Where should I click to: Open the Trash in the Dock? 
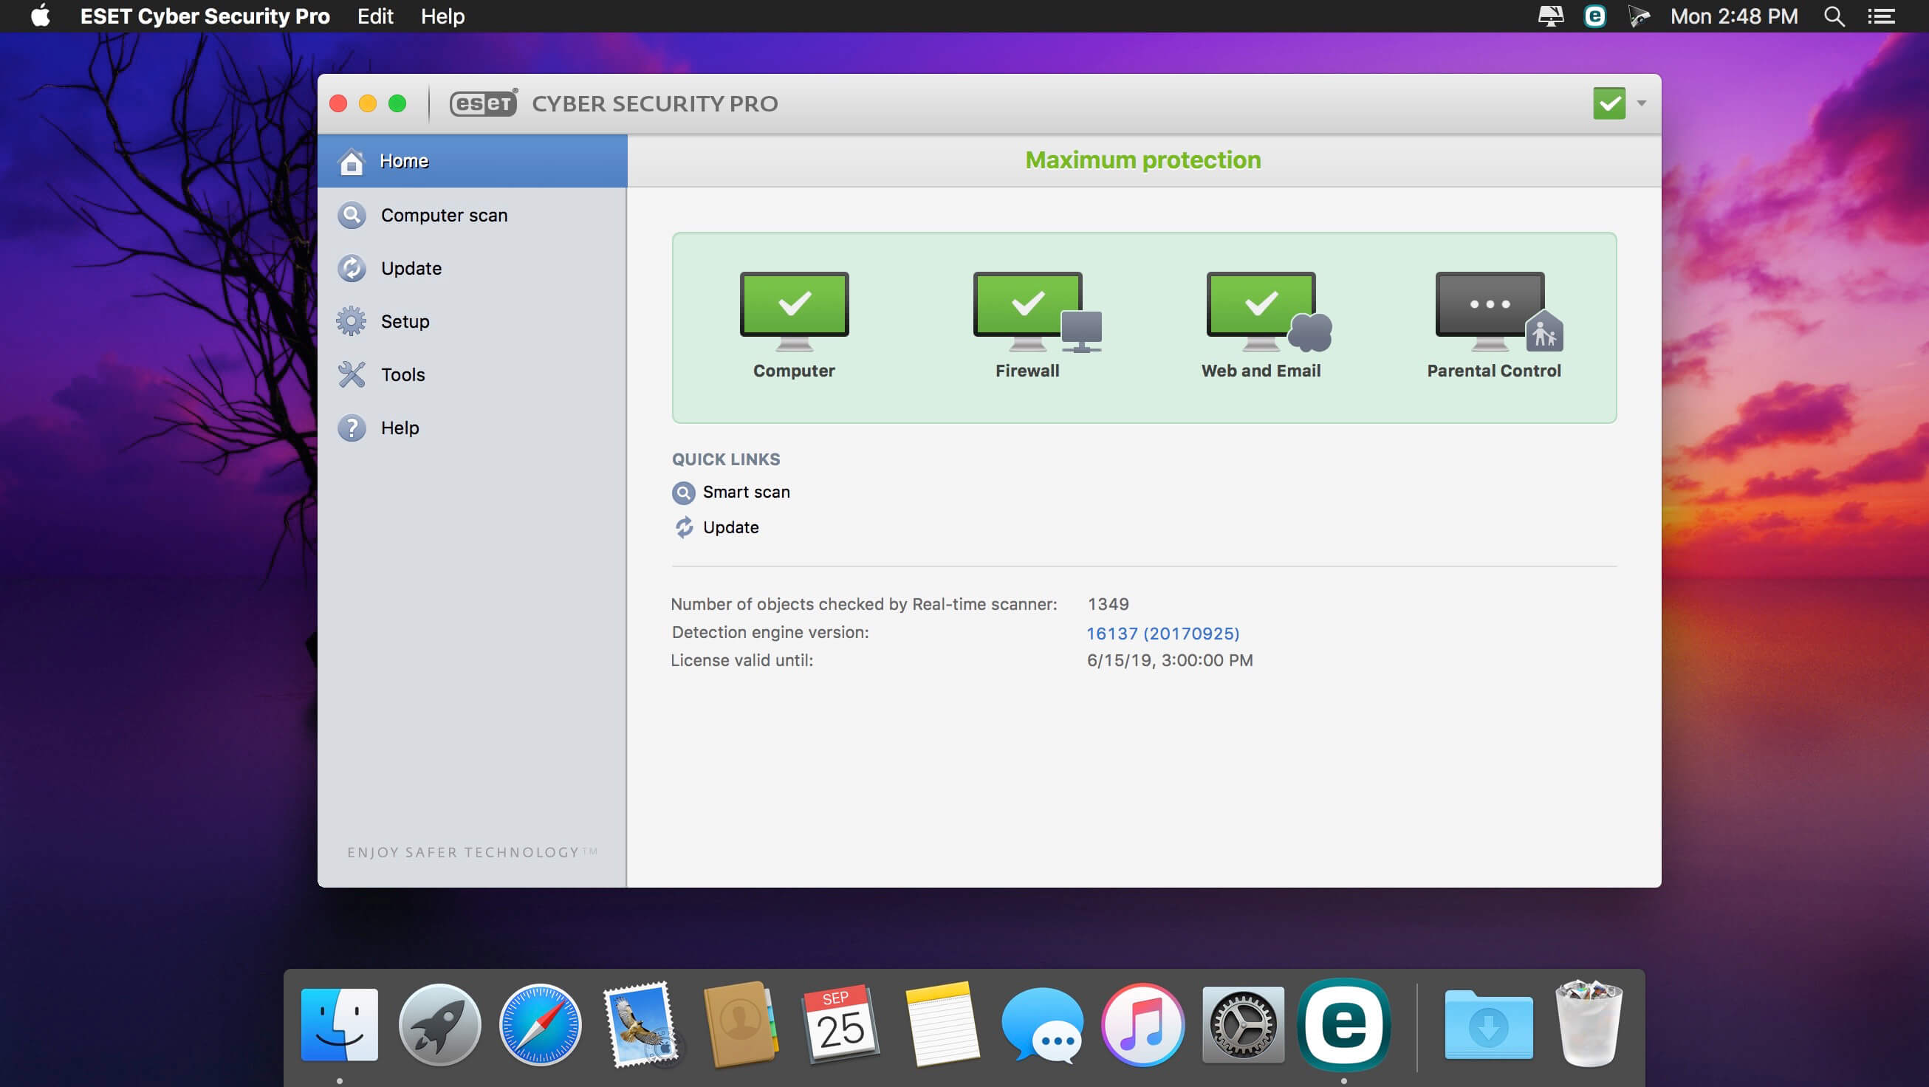pos(1589,1023)
